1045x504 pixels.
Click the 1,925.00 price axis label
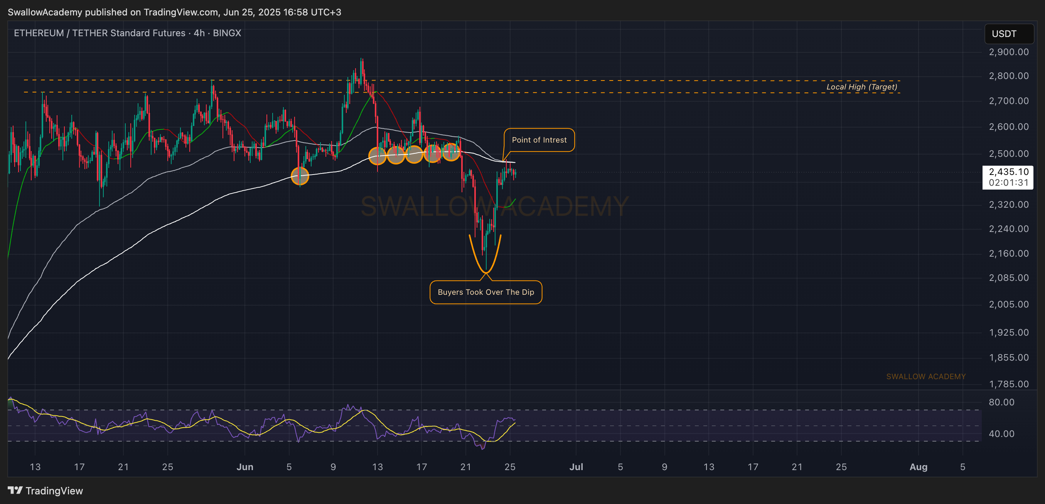(1008, 333)
